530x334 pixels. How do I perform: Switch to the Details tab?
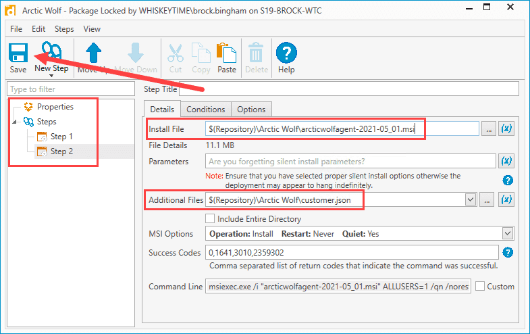162,110
